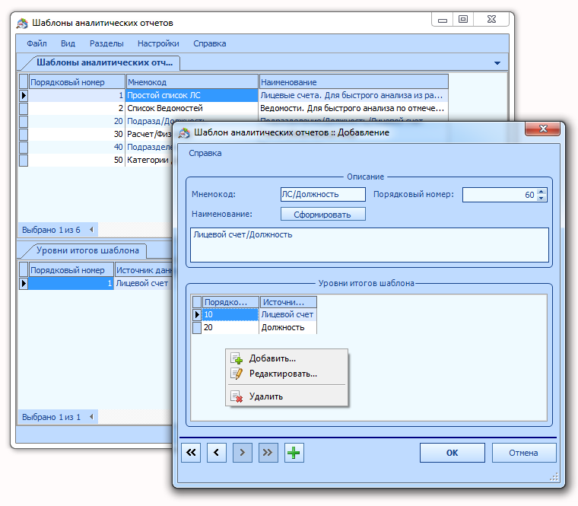This screenshot has height=506, width=578.
Task: Go to the previous record arrow button
Action: [217, 453]
